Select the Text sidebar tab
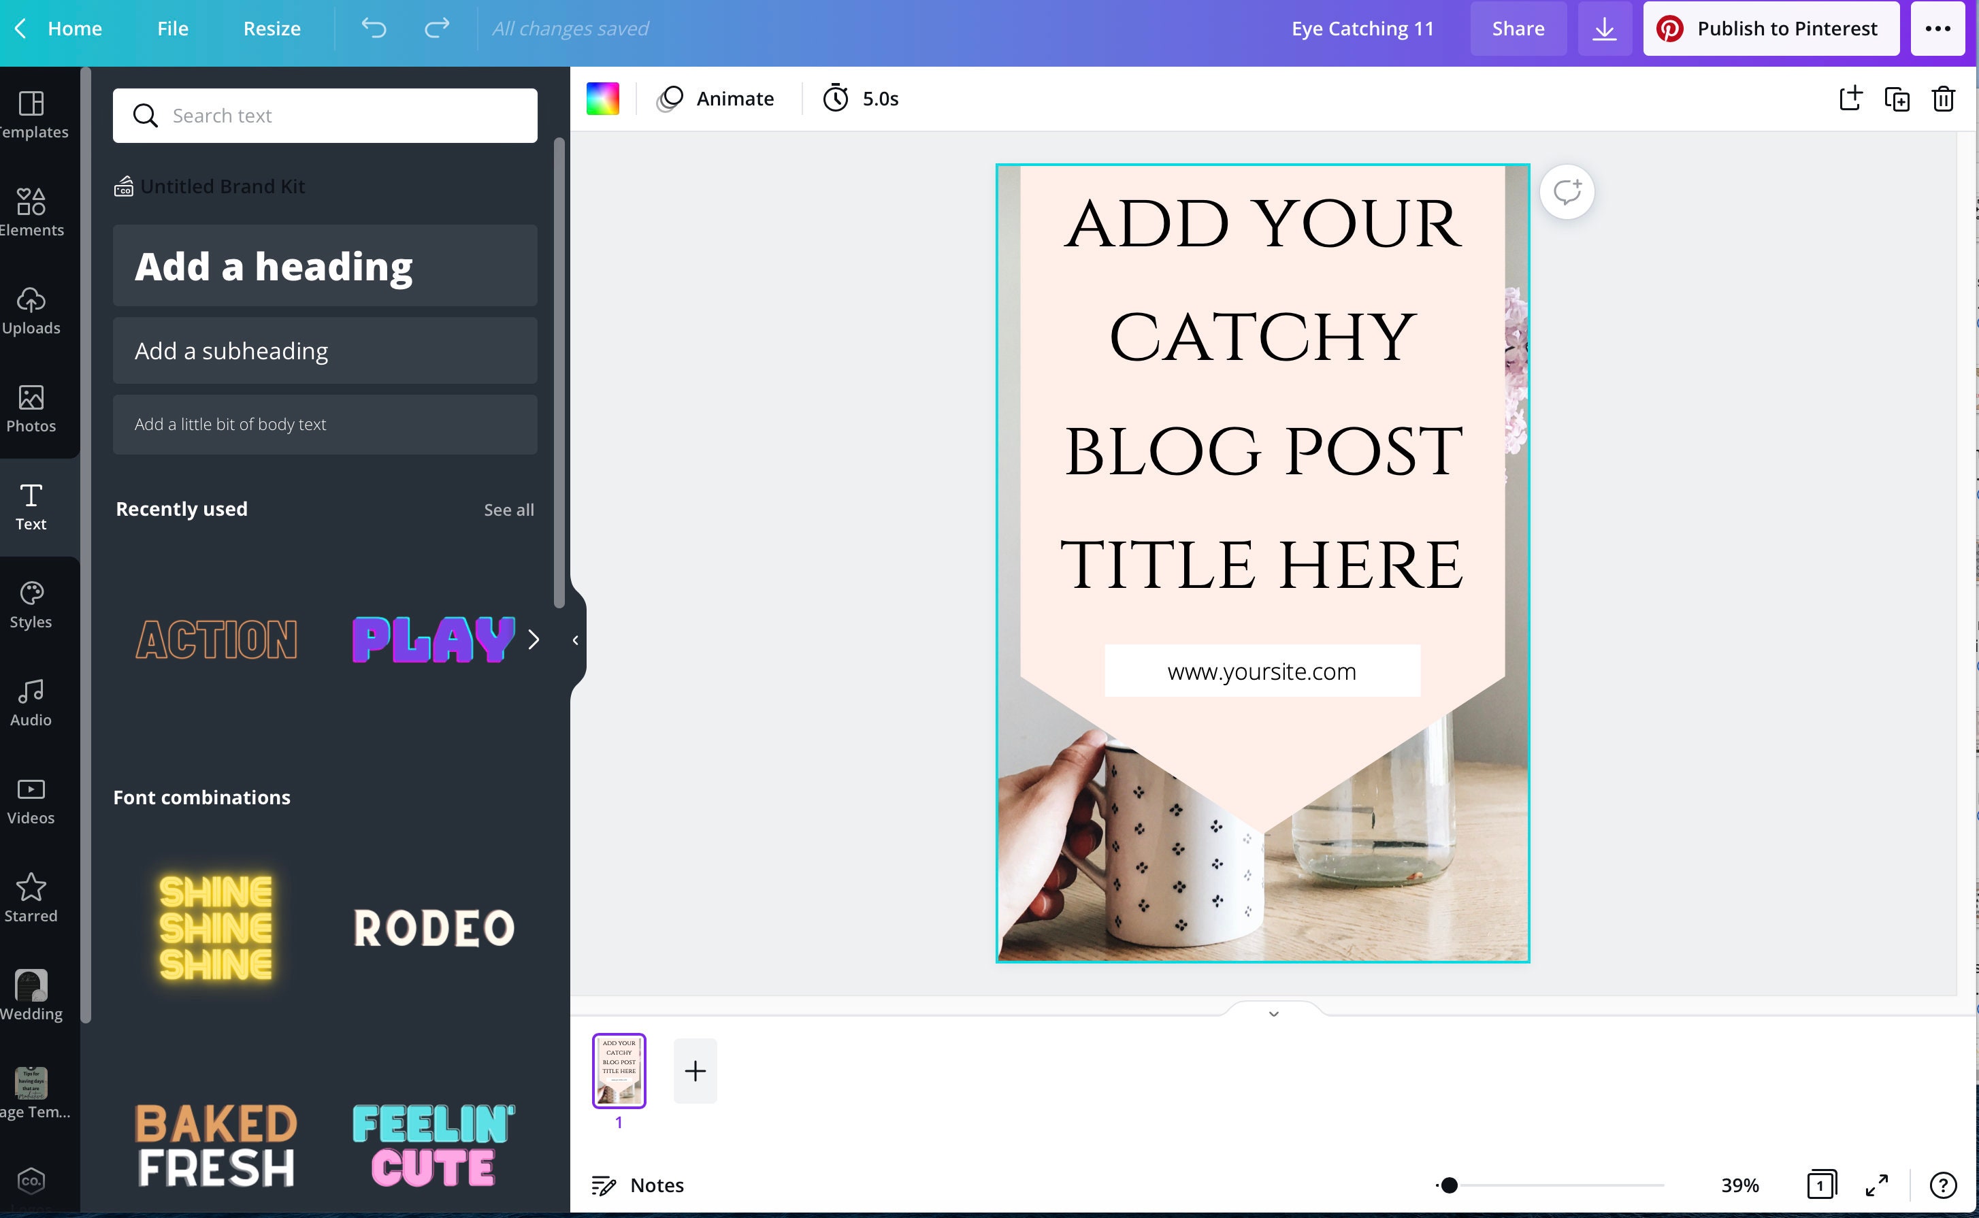 [x=31, y=507]
